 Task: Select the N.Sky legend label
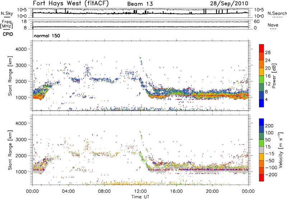(7, 13)
